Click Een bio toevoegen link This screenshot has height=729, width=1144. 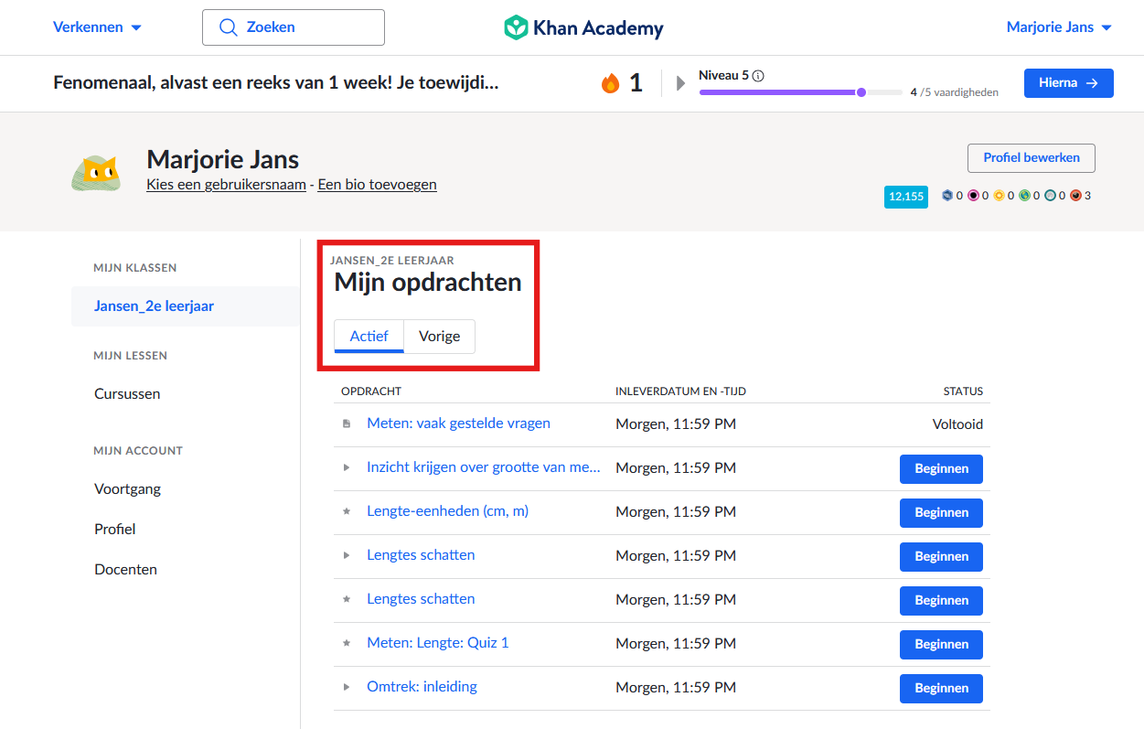point(377,185)
